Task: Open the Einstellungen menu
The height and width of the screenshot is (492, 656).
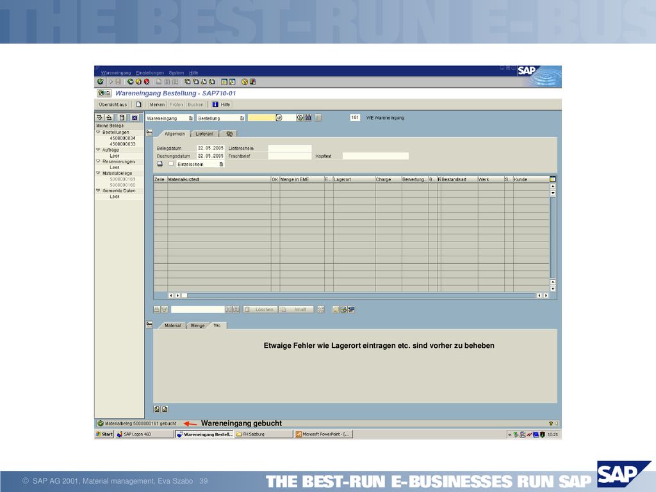Action: 150,73
